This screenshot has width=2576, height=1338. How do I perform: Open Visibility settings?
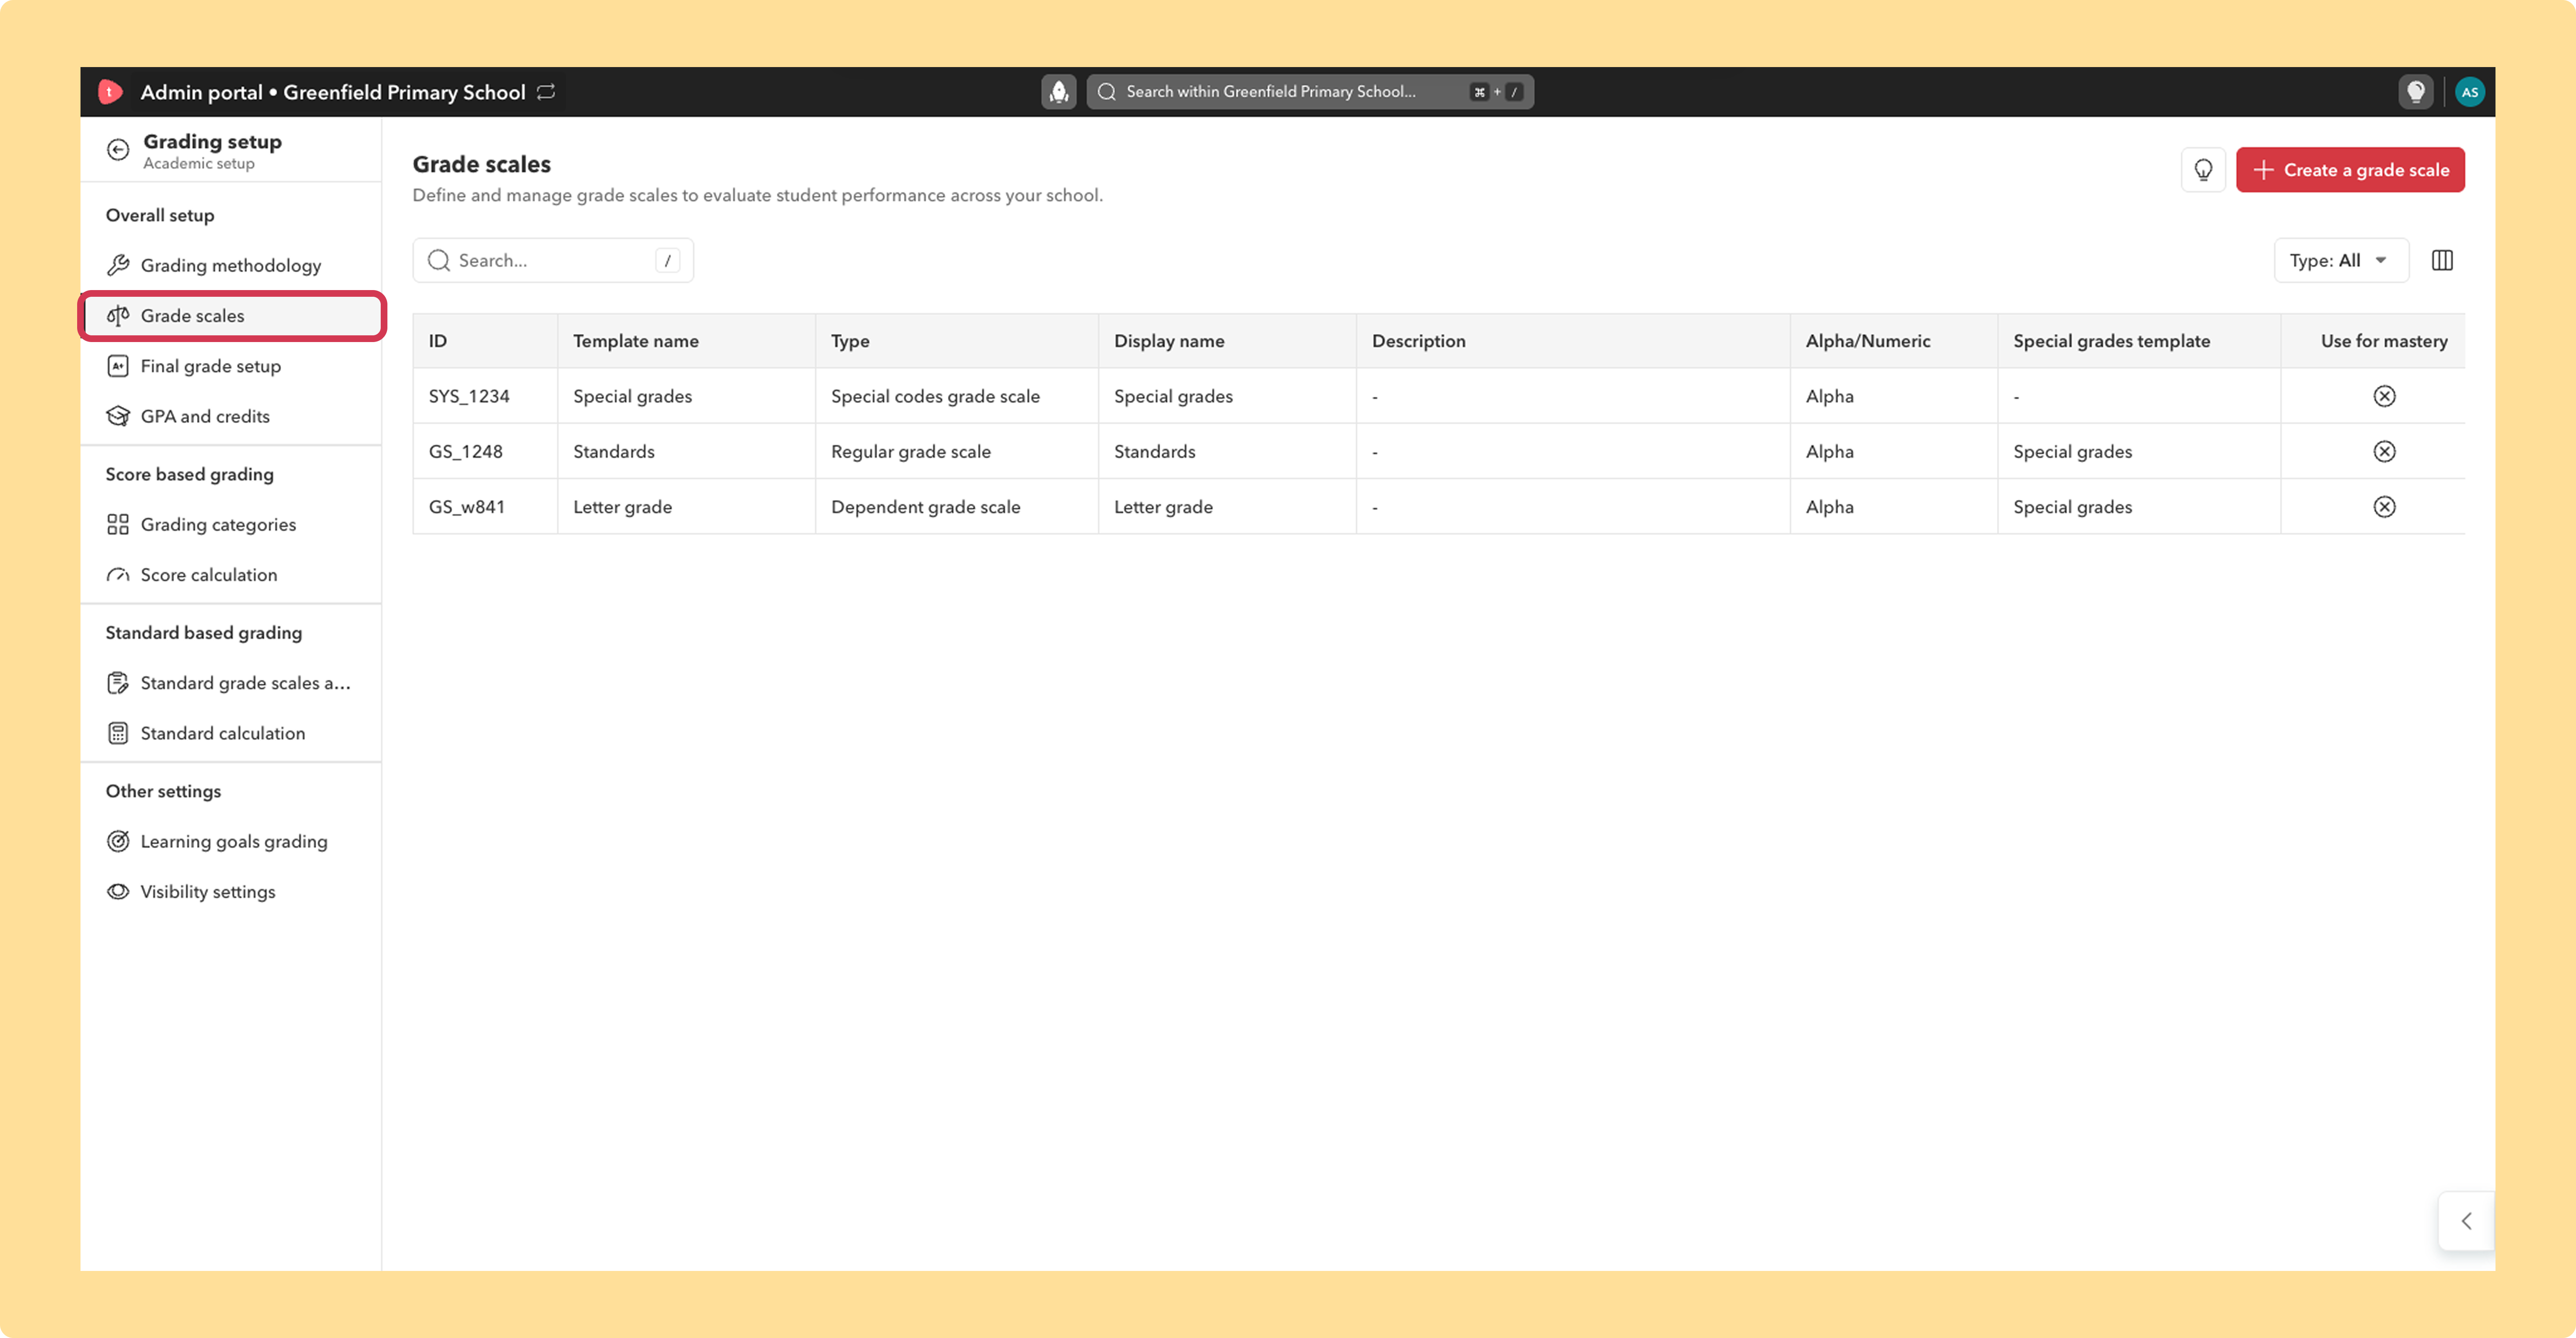pyautogui.click(x=231, y=892)
